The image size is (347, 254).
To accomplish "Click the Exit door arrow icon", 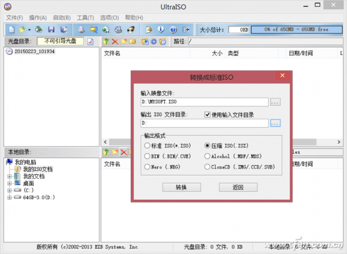I will (186, 29).
